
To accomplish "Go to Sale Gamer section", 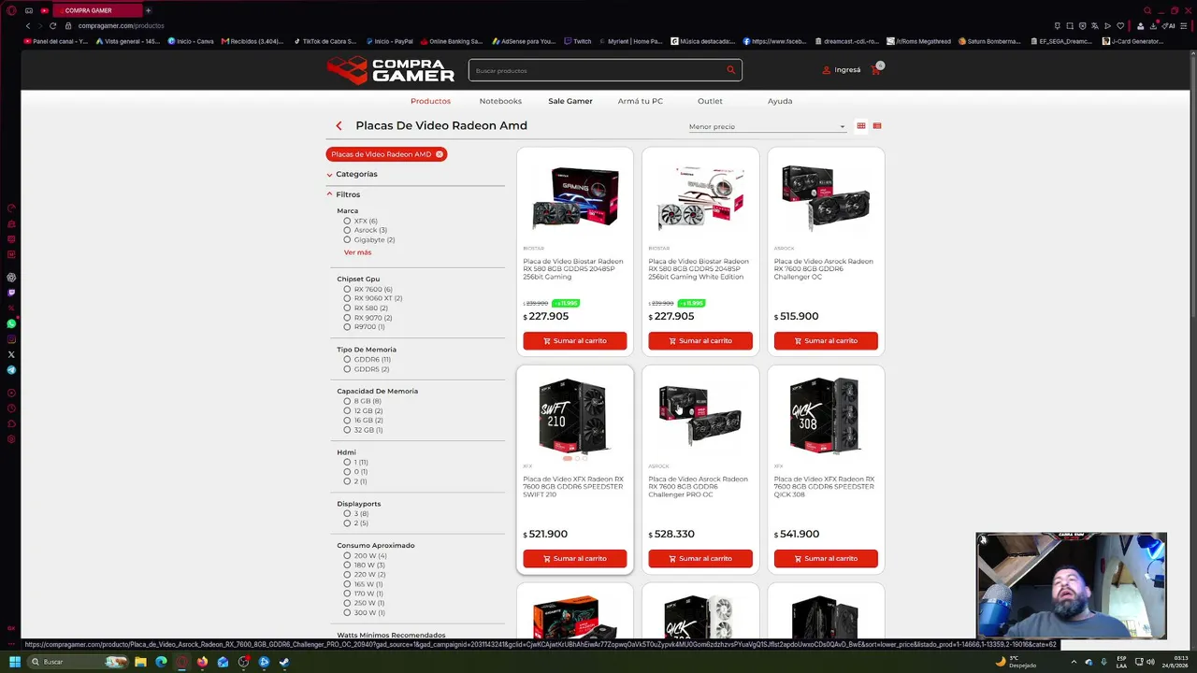I will [x=570, y=101].
